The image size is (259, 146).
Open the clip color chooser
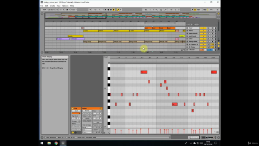[76, 114]
